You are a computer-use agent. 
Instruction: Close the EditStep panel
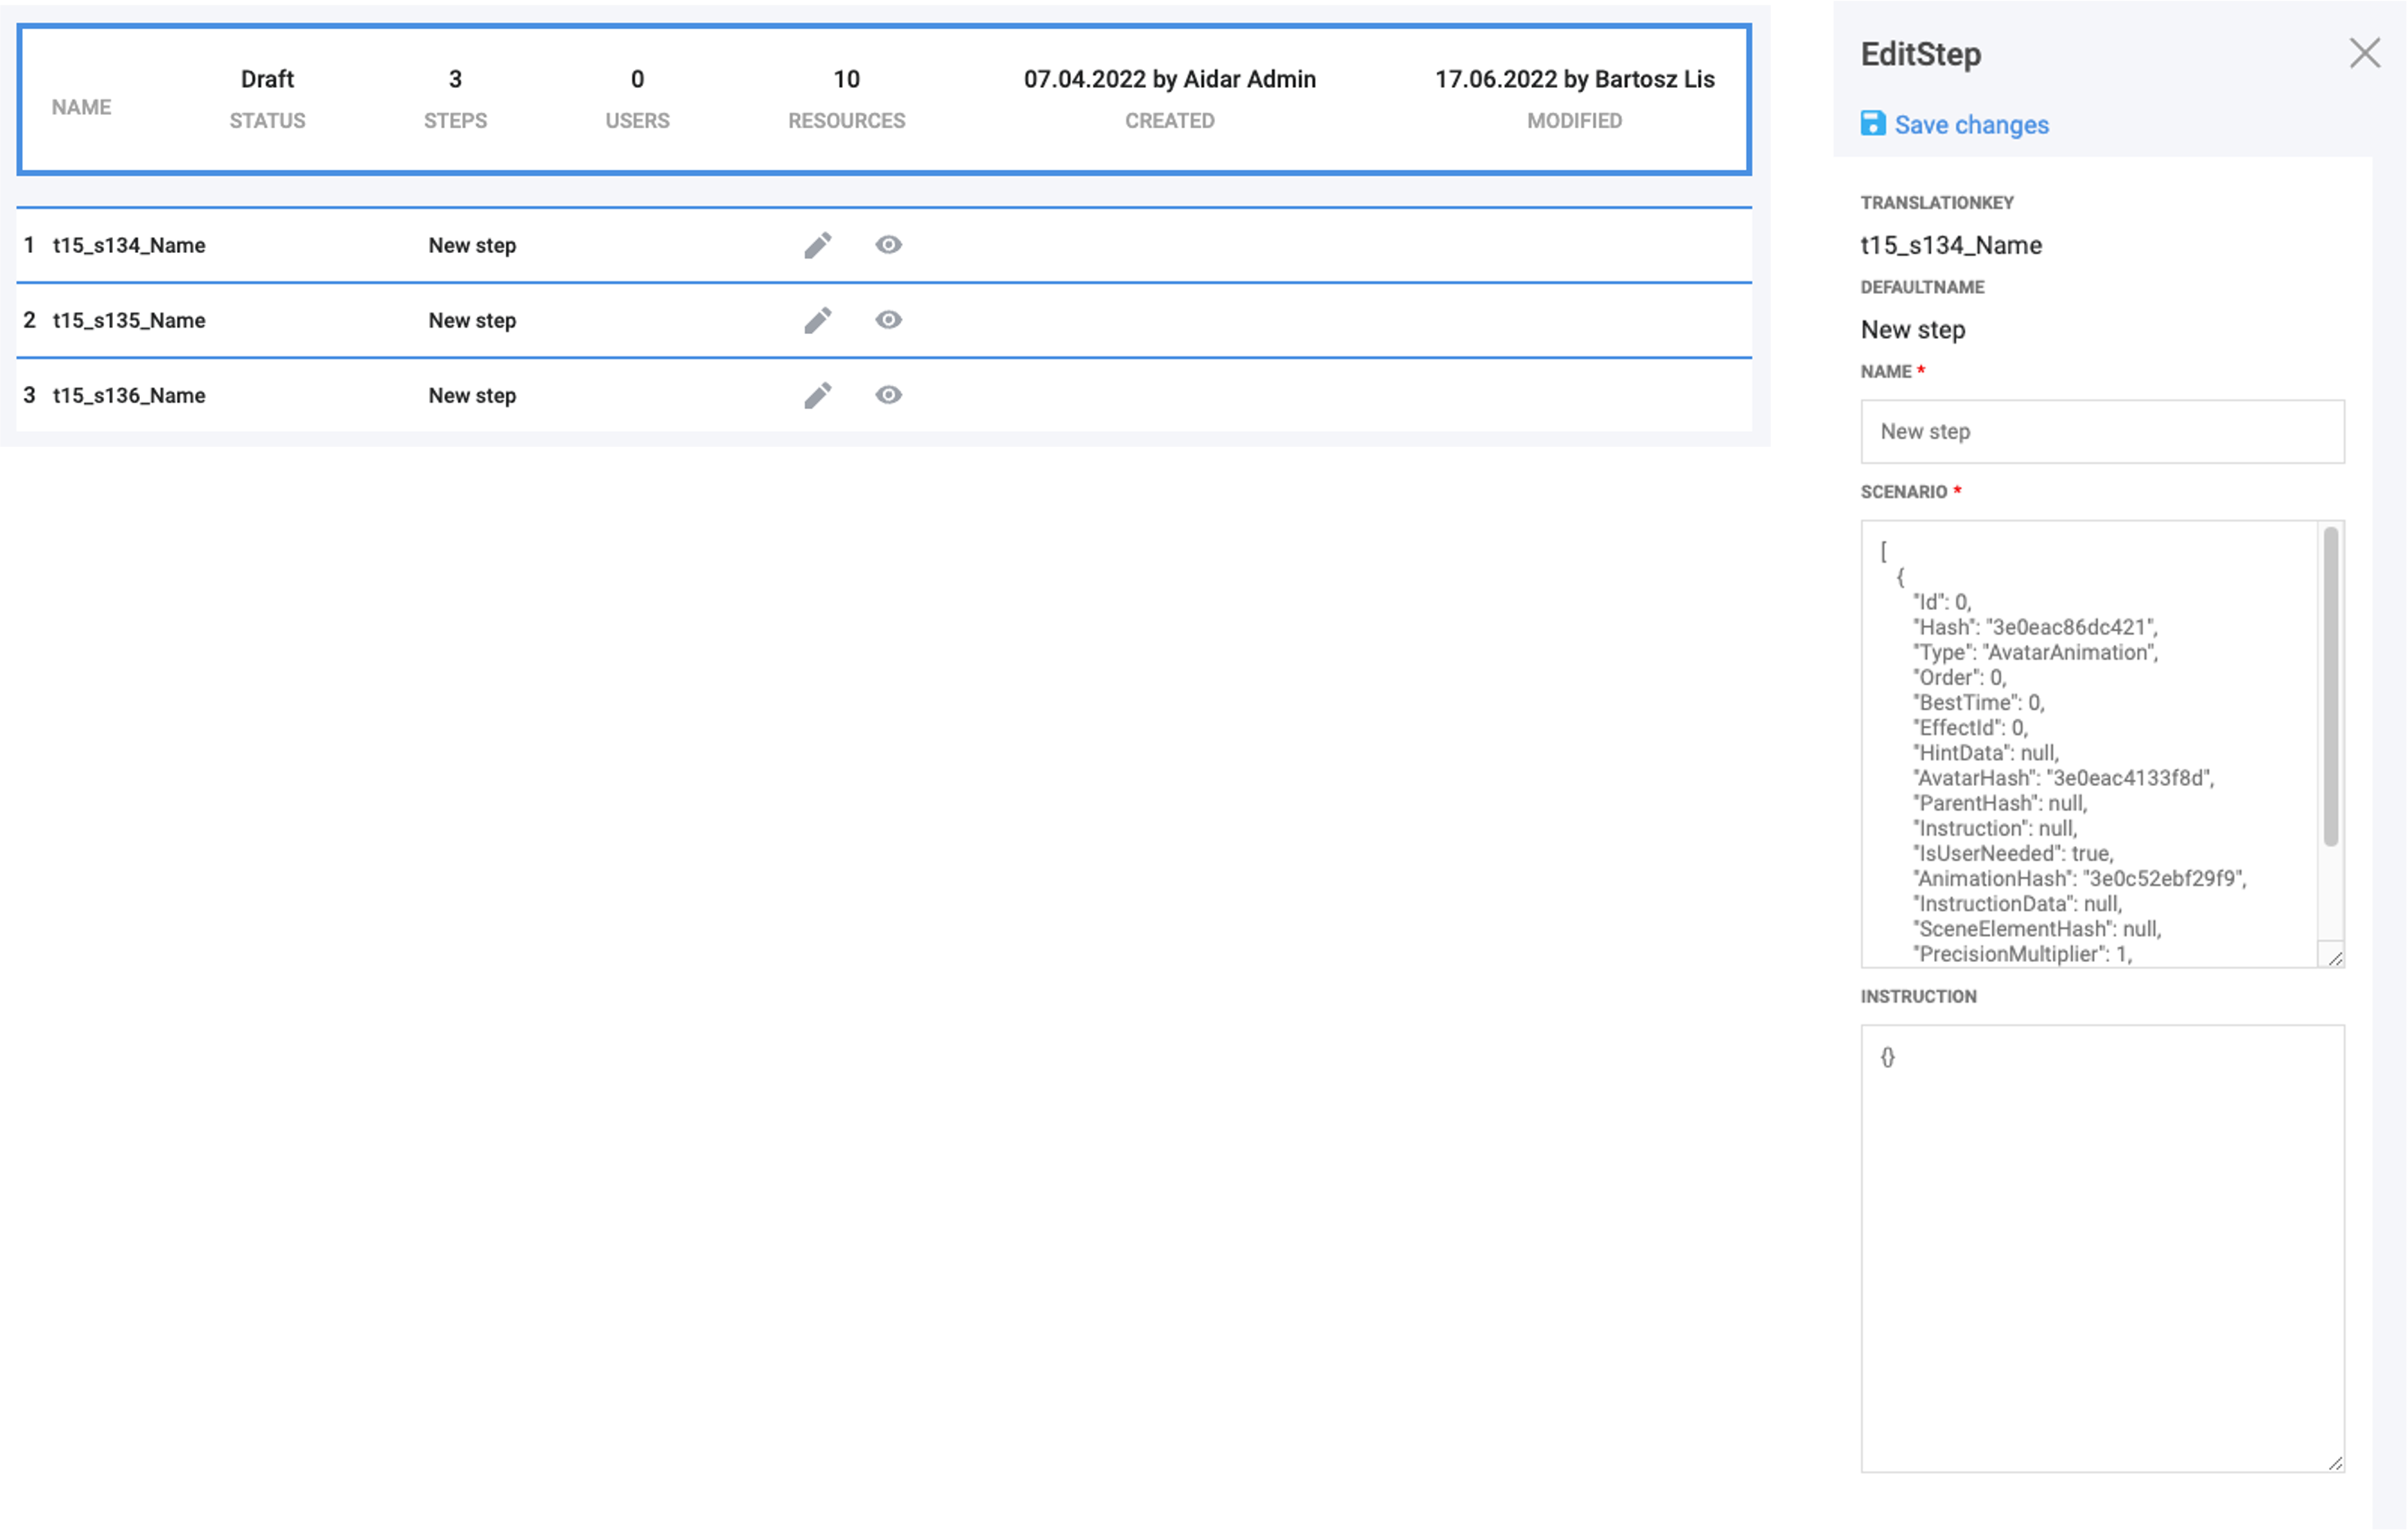(2364, 53)
